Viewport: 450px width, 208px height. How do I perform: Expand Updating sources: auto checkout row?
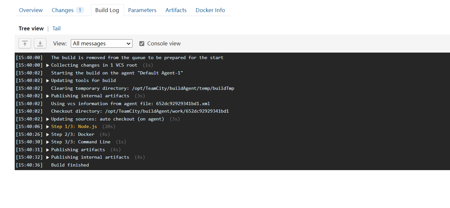[x=48, y=119]
